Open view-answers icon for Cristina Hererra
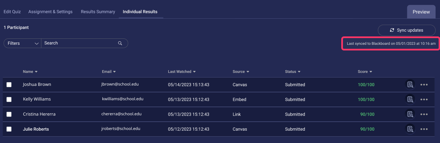 point(410,114)
